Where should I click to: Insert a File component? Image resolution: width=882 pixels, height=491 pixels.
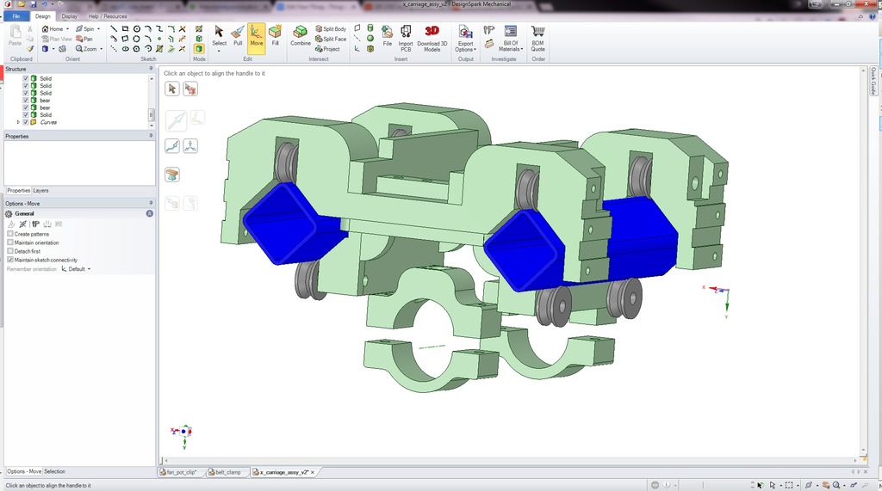pos(387,35)
